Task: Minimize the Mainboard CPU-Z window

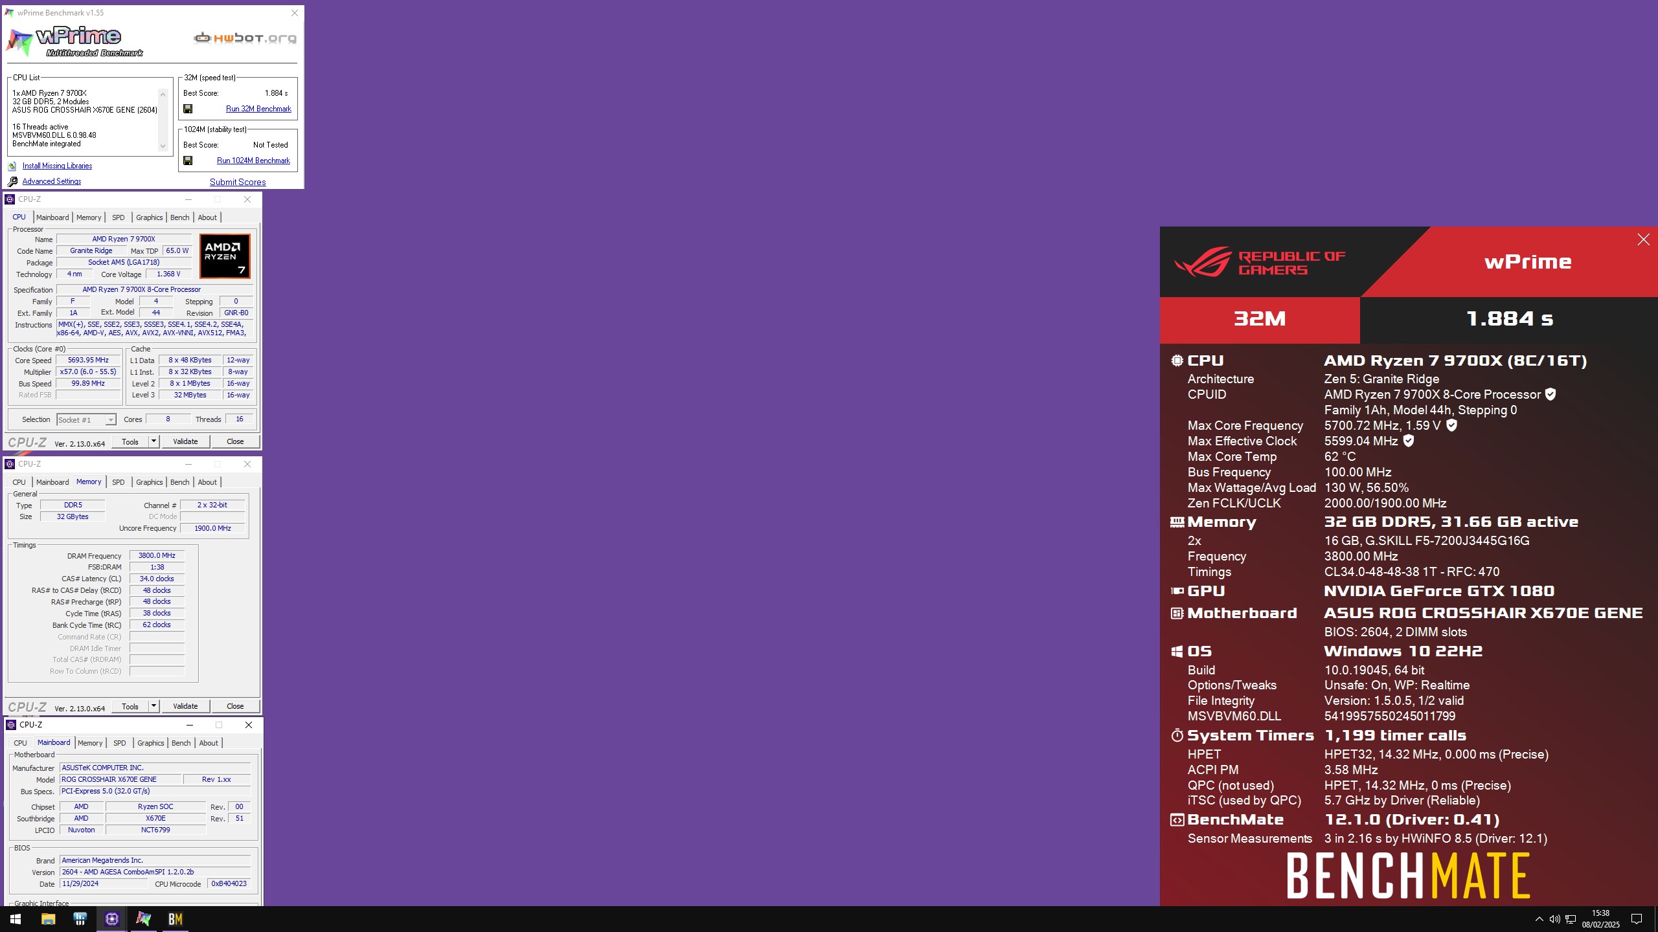Action: [190, 725]
